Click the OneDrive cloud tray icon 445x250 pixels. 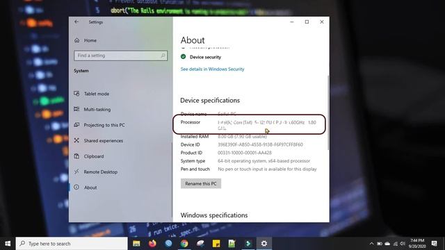pos(387,244)
